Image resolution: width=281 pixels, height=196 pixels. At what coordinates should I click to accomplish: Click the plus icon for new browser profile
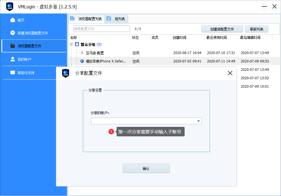(13, 33)
